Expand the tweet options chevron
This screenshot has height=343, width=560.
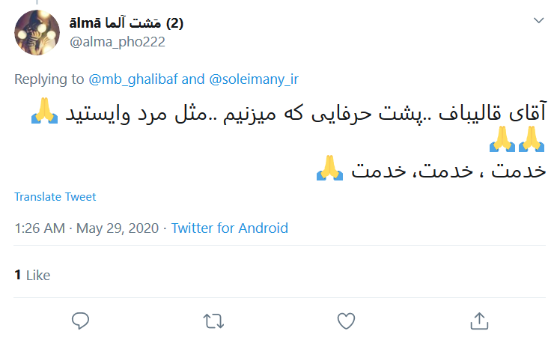point(539,21)
